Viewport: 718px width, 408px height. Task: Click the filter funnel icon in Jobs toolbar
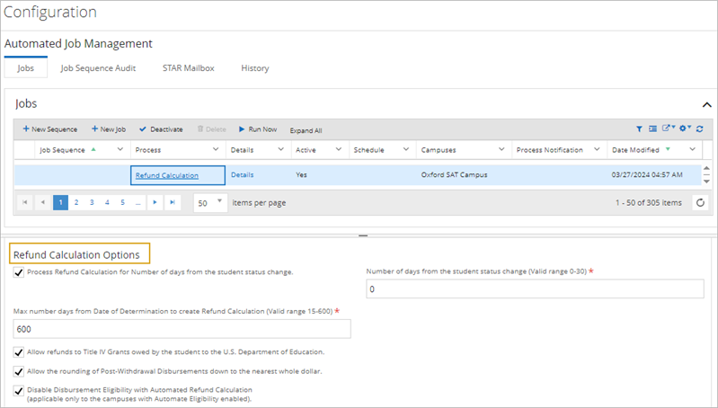(639, 129)
